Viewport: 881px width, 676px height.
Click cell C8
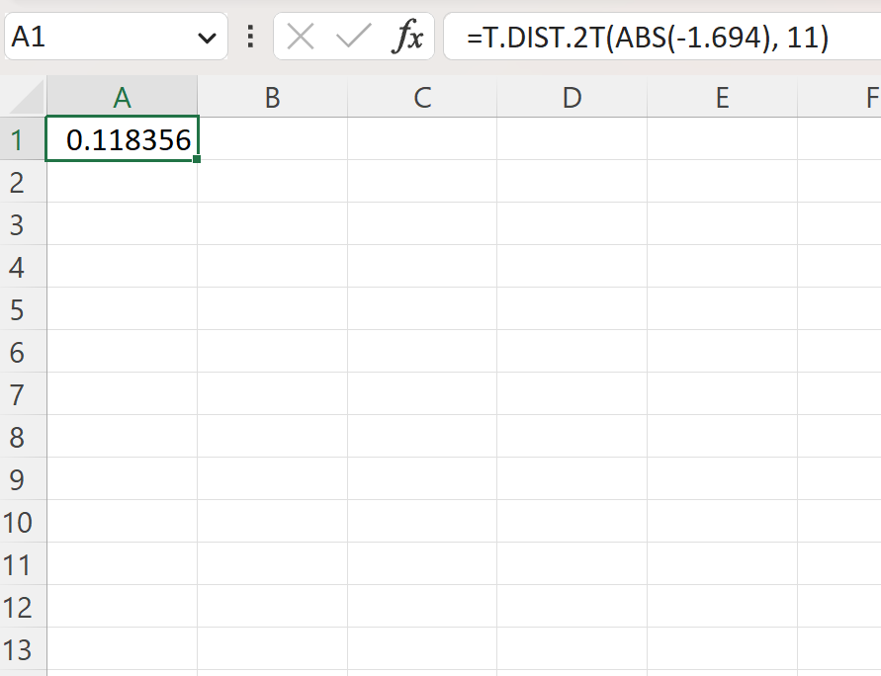pyautogui.click(x=422, y=437)
